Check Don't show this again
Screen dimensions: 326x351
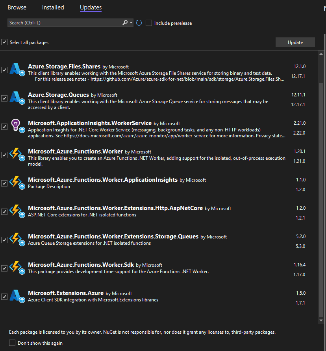(11, 343)
